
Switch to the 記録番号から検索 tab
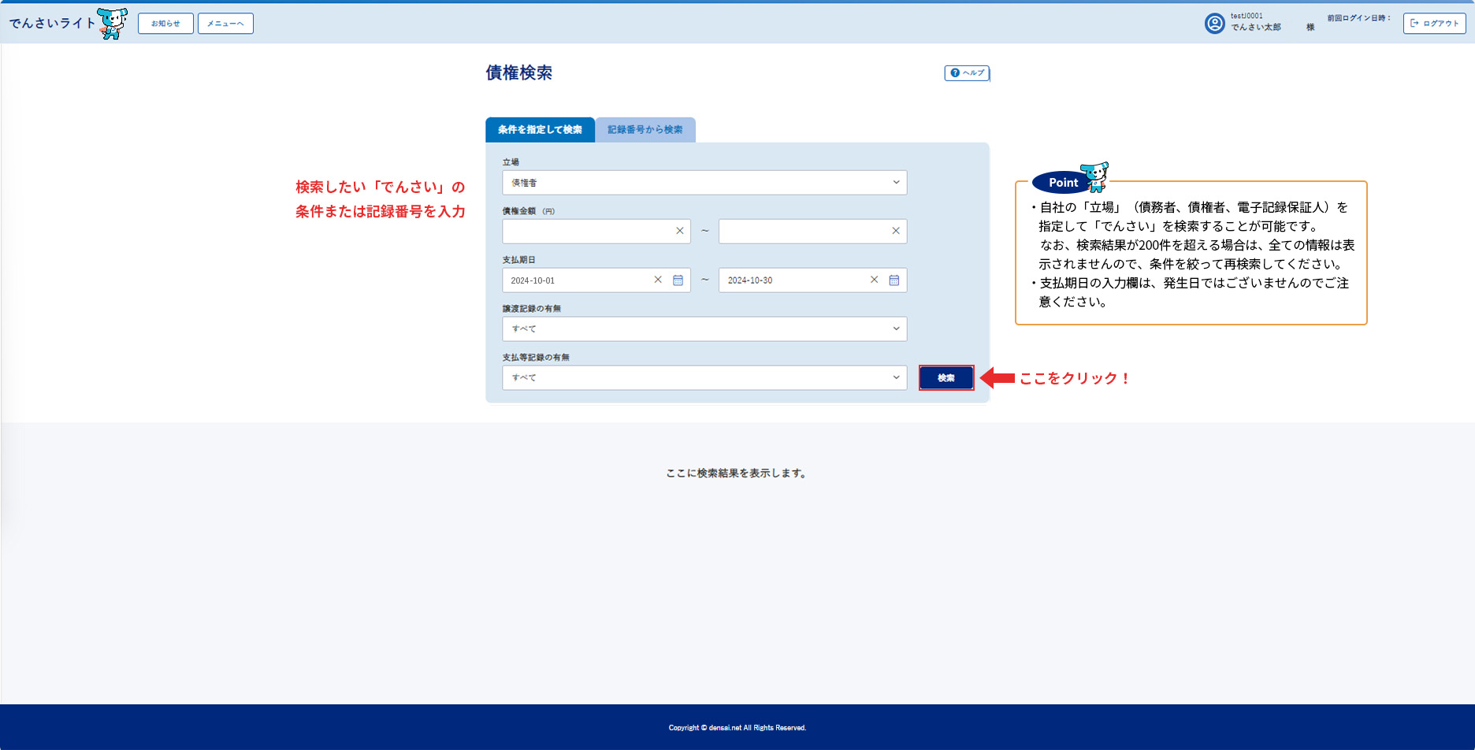tap(645, 129)
